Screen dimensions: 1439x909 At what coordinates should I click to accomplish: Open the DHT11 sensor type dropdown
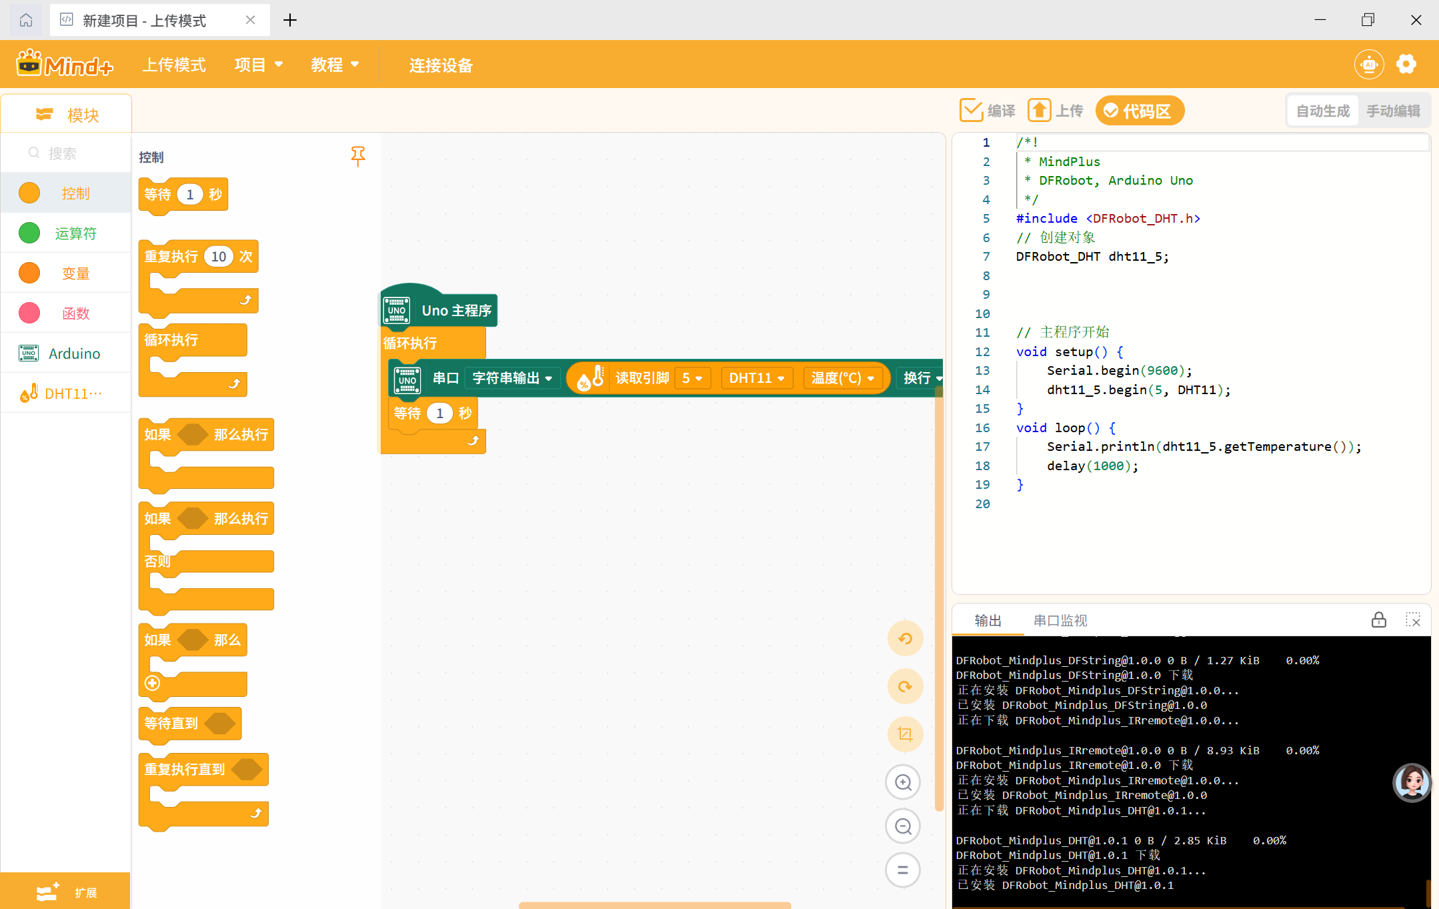pyautogui.click(x=757, y=378)
